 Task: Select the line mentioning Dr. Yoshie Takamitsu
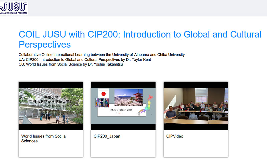(71, 64)
